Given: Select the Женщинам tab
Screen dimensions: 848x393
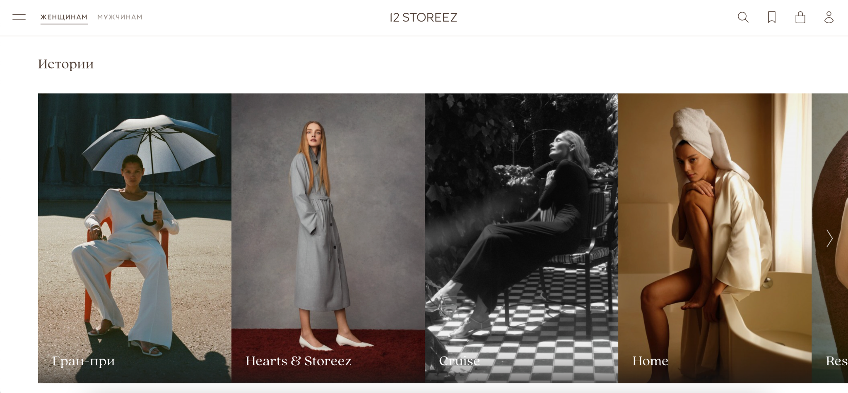Looking at the screenshot, I should 64,17.
